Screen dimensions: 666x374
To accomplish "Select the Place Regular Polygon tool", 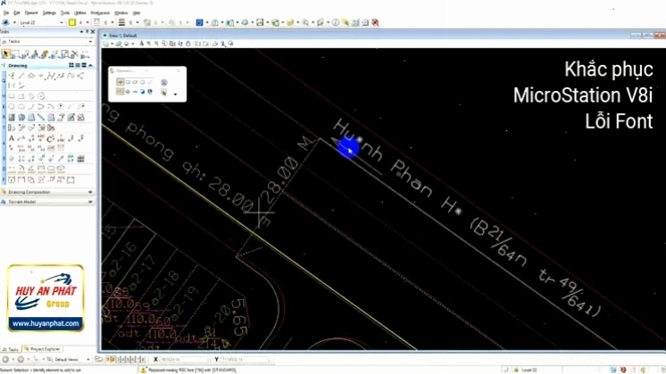I will click(41, 96).
